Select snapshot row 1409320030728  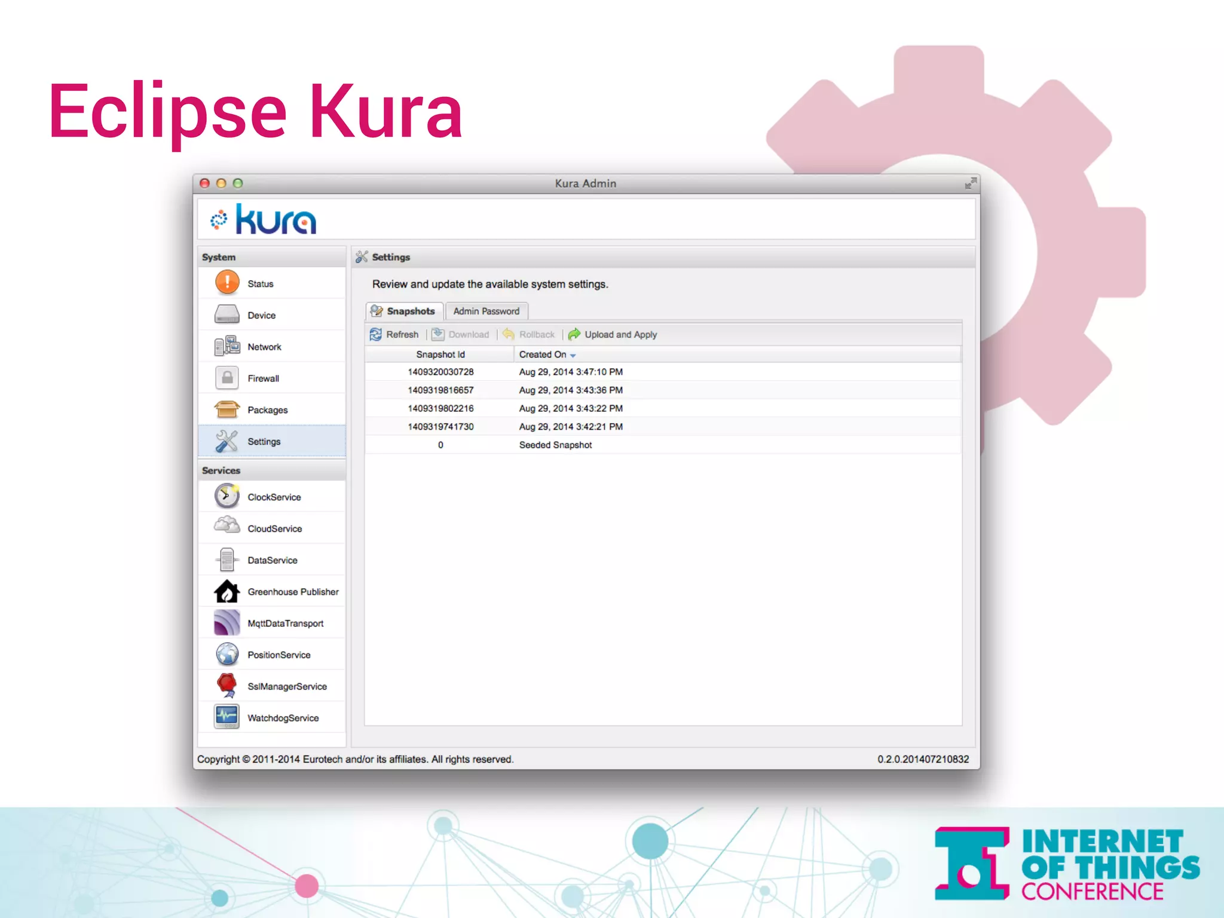coord(440,372)
